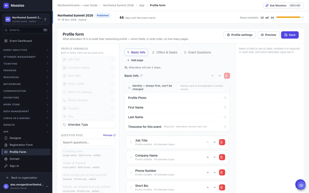Screen dimensions: 309x193
Task: Open Sign-in in sidebar
Action: (x=26, y=166)
